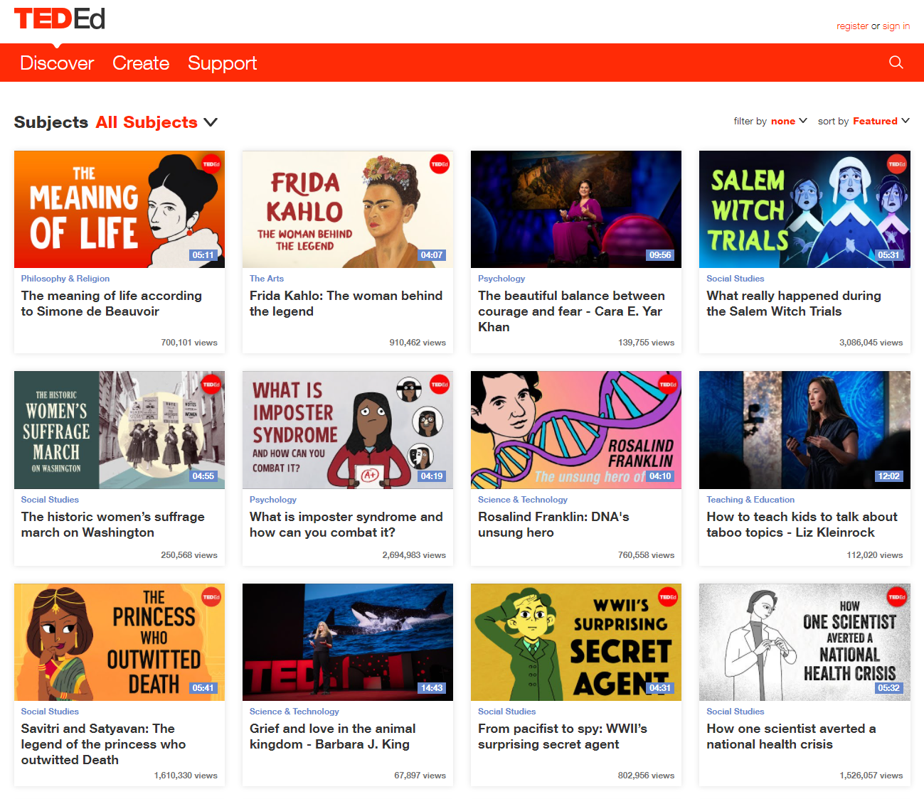Open title 'How to teach kids to talk about taboo topics'

click(x=802, y=525)
